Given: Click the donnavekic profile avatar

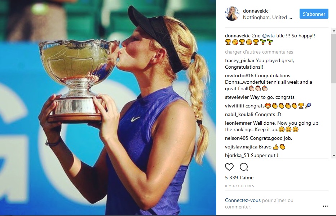Looking at the screenshot, I should [x=232, y=14].
